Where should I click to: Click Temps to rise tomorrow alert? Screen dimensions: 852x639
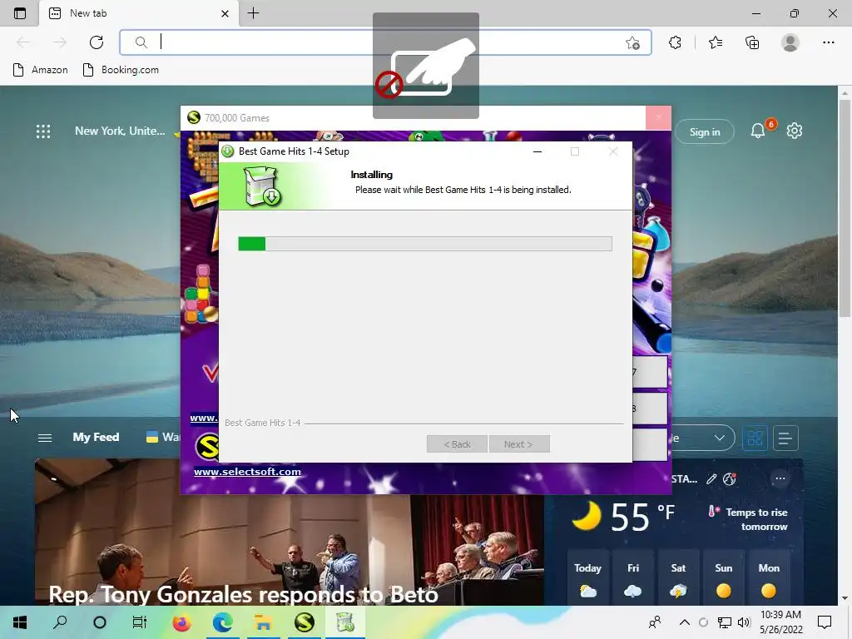click(x=748, y=519)
